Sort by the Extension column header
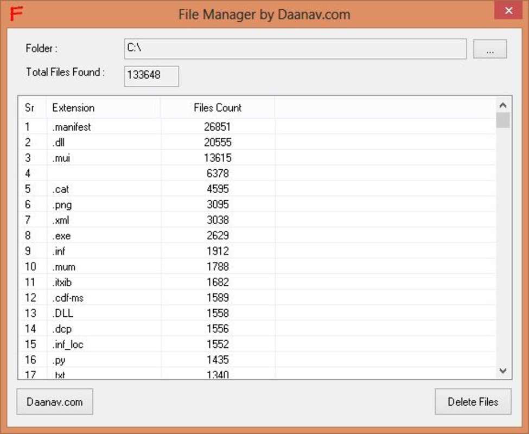The height and width of the screenshot is (434, 529). 103,107
